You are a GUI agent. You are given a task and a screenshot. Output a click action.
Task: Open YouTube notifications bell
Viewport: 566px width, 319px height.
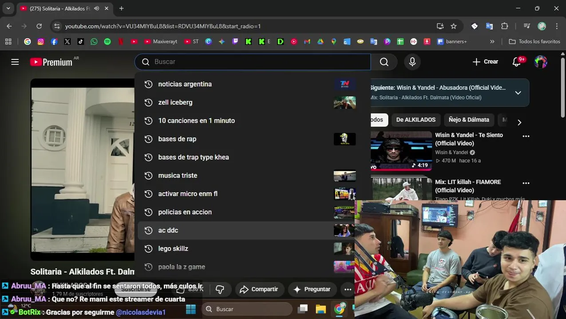click(x=517, y=62)
